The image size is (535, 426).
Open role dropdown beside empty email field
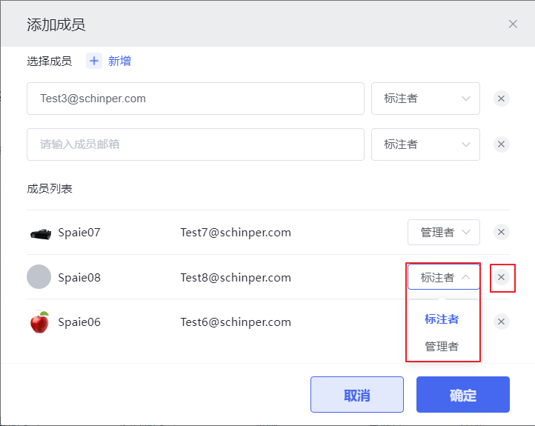[x=425, y=144]
